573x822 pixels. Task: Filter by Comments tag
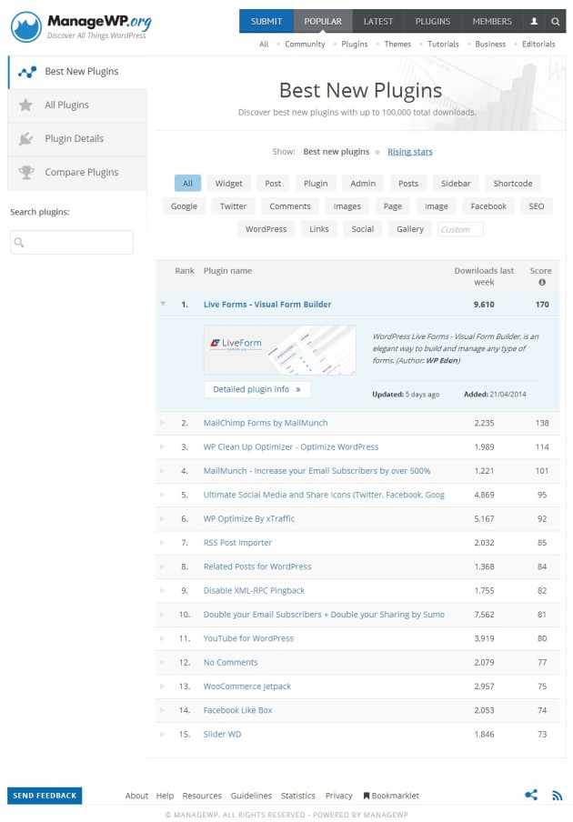pos(290,206)
